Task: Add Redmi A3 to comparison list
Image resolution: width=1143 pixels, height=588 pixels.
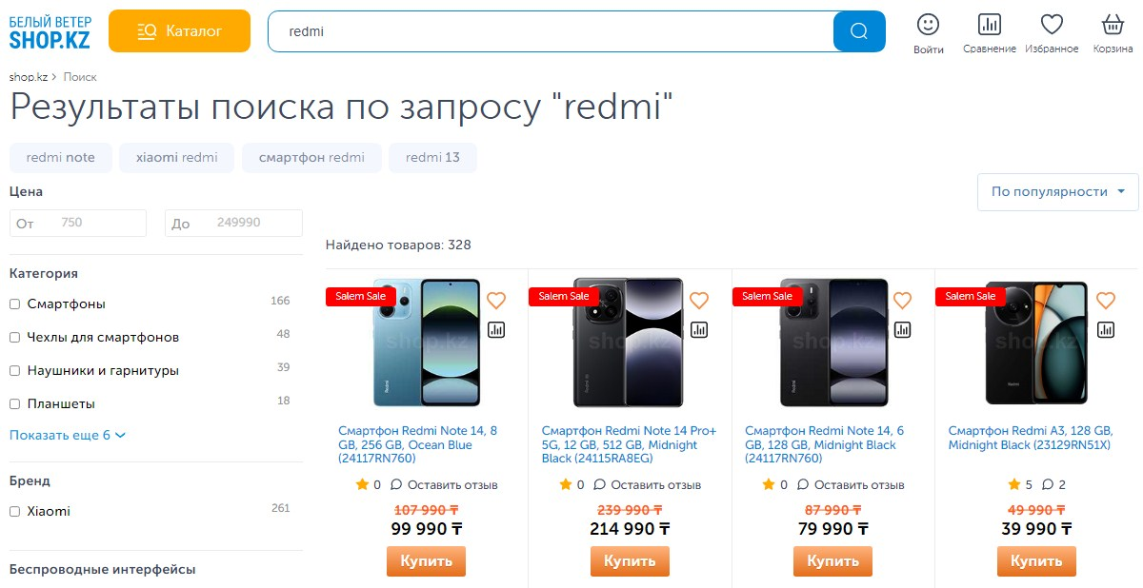Action: pyautogui.click(x=1106, y=329)
